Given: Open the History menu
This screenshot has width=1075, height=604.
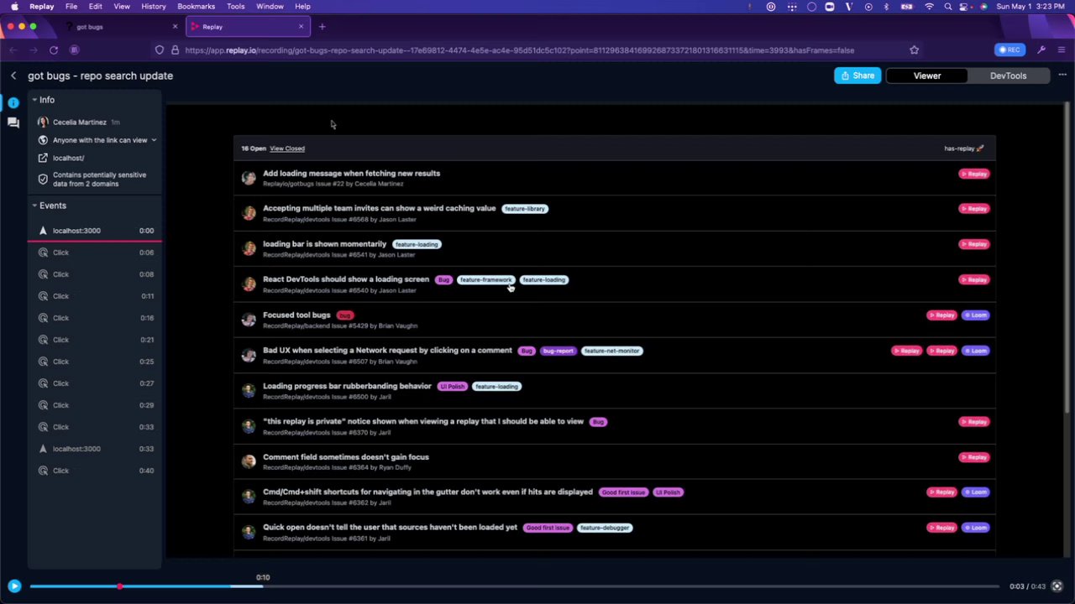Looking at the screenshot, I should tap(154, 7).
